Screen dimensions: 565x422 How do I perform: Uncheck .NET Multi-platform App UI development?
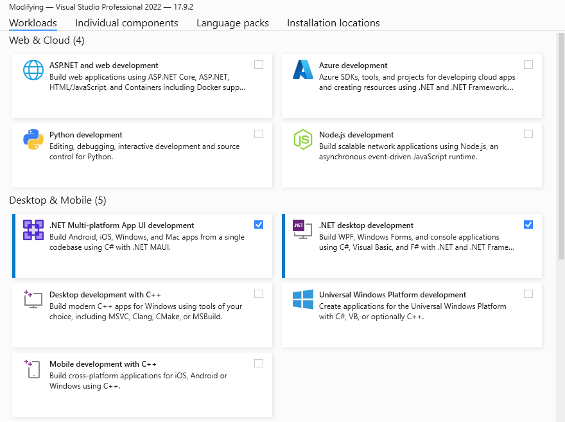coord(259,224)
